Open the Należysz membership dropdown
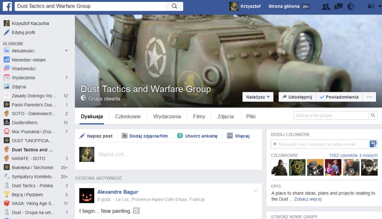The image size is (382, 219). [258, 97]
